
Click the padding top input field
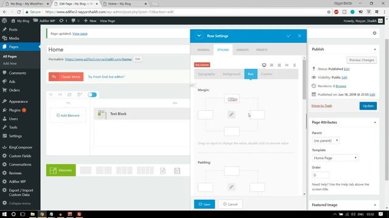[232, 171]
